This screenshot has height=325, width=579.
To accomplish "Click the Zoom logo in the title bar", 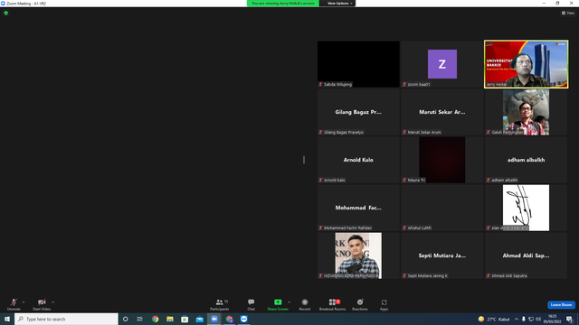I will pyautogui.click(x=3, y=3).
